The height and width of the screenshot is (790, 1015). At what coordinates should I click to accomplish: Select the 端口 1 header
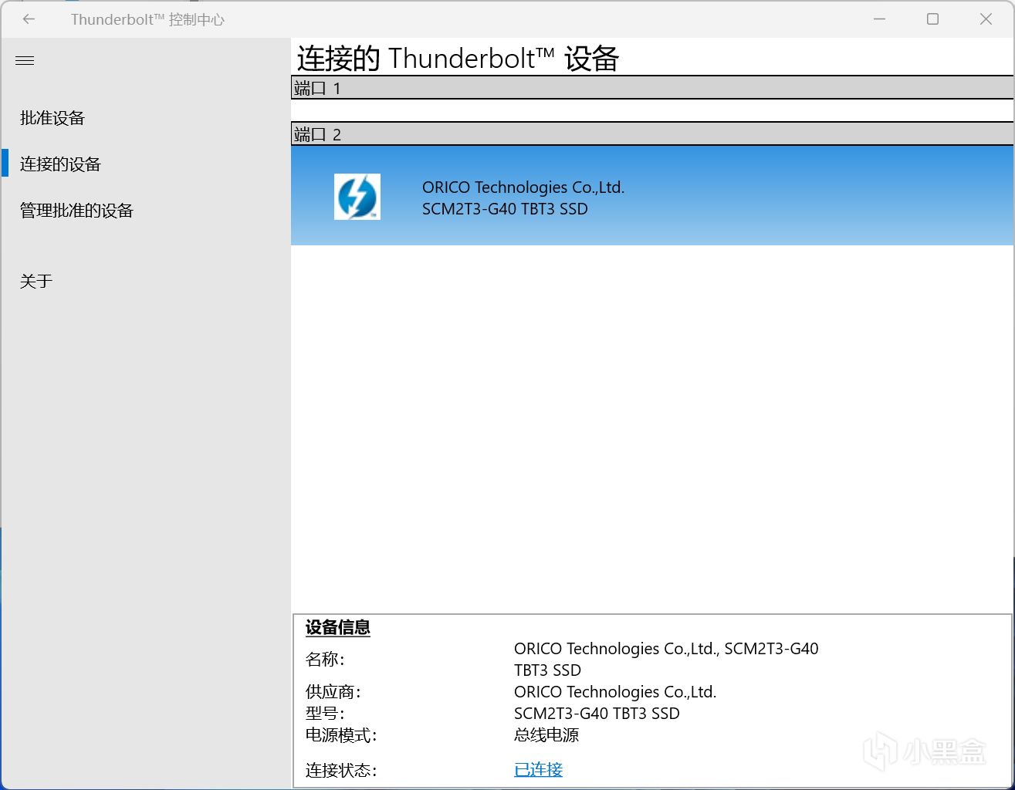652,88
